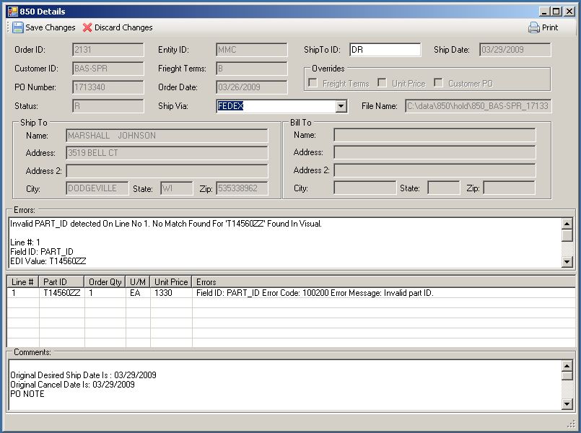Click the Discard Changes button label
Viewport: 581px width, 433px height.
[x=123, y=27]
